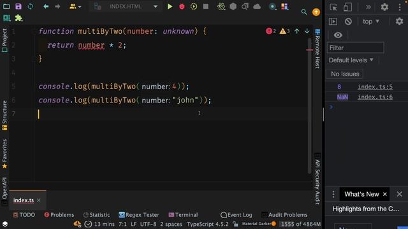Toggle device toolbar in DevTools
Image resolution: width=408 pixels, height=229 pixels.
click(x=347, y=7)
